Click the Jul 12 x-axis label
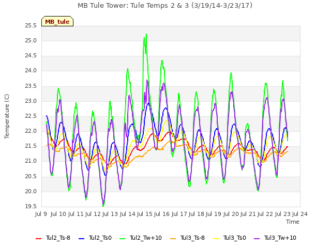 [93, 214]
